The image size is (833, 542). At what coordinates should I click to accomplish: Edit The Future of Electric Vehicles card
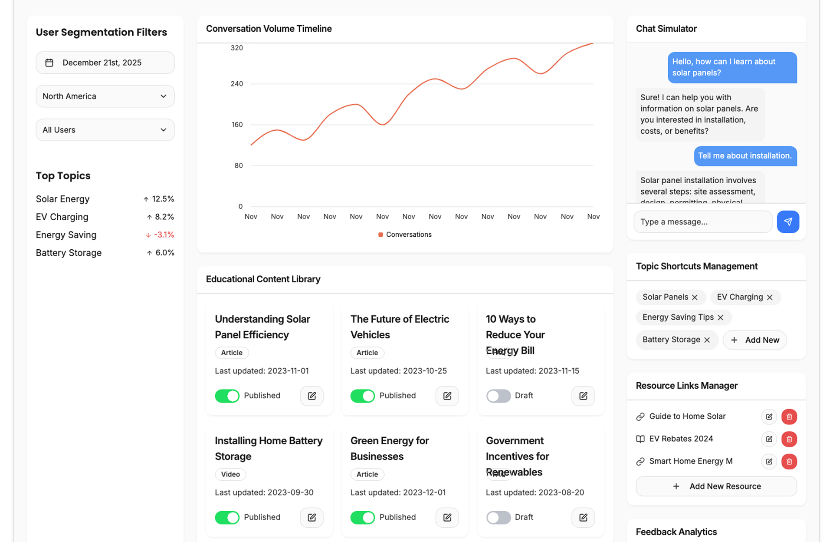pyautogui.click(x=447, y=396)
